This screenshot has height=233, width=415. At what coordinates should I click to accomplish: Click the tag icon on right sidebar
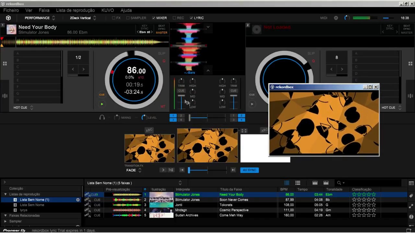click(411, 195)
